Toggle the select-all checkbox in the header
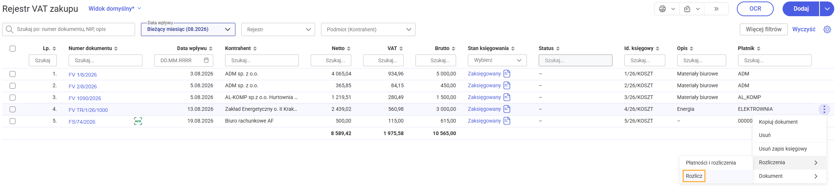The width and height of the screenshot is (835, 187). point(13,49)
